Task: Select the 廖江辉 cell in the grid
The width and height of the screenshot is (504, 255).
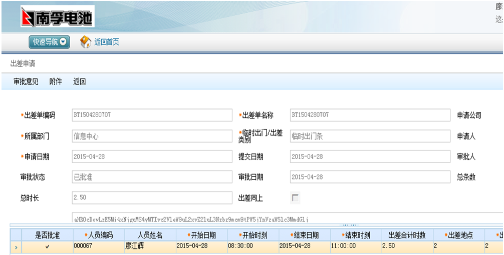Action: [x=149, y=246]
